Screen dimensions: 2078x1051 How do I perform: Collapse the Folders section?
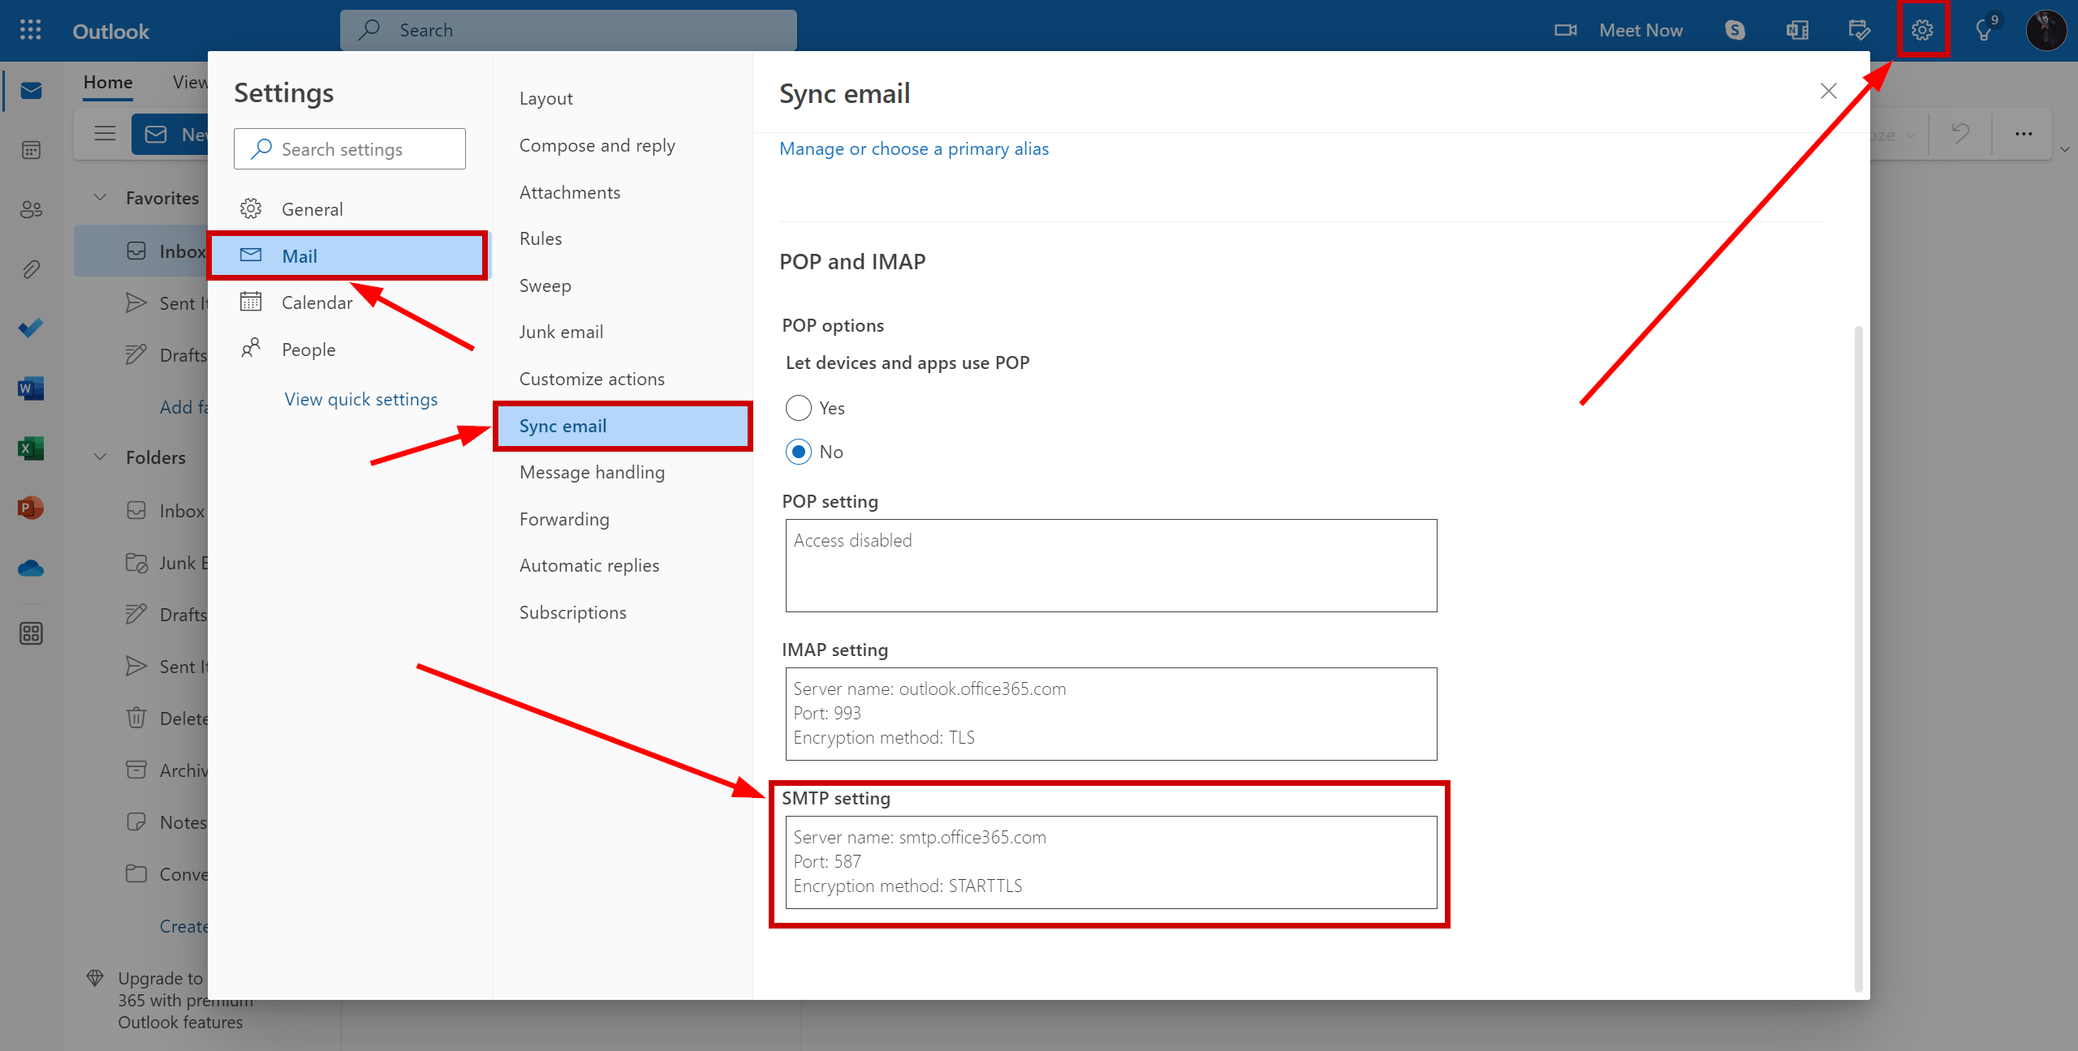click(101, 457)
